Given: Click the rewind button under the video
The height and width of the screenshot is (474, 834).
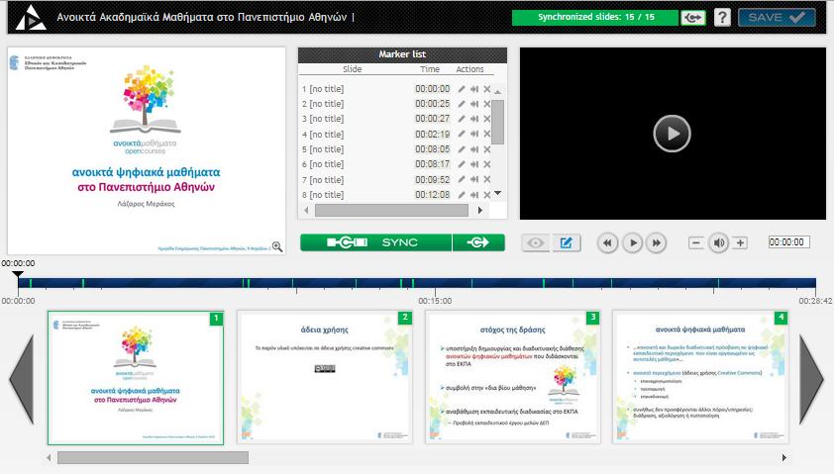Looking at the screenshot, I should [x=607, y=242].
